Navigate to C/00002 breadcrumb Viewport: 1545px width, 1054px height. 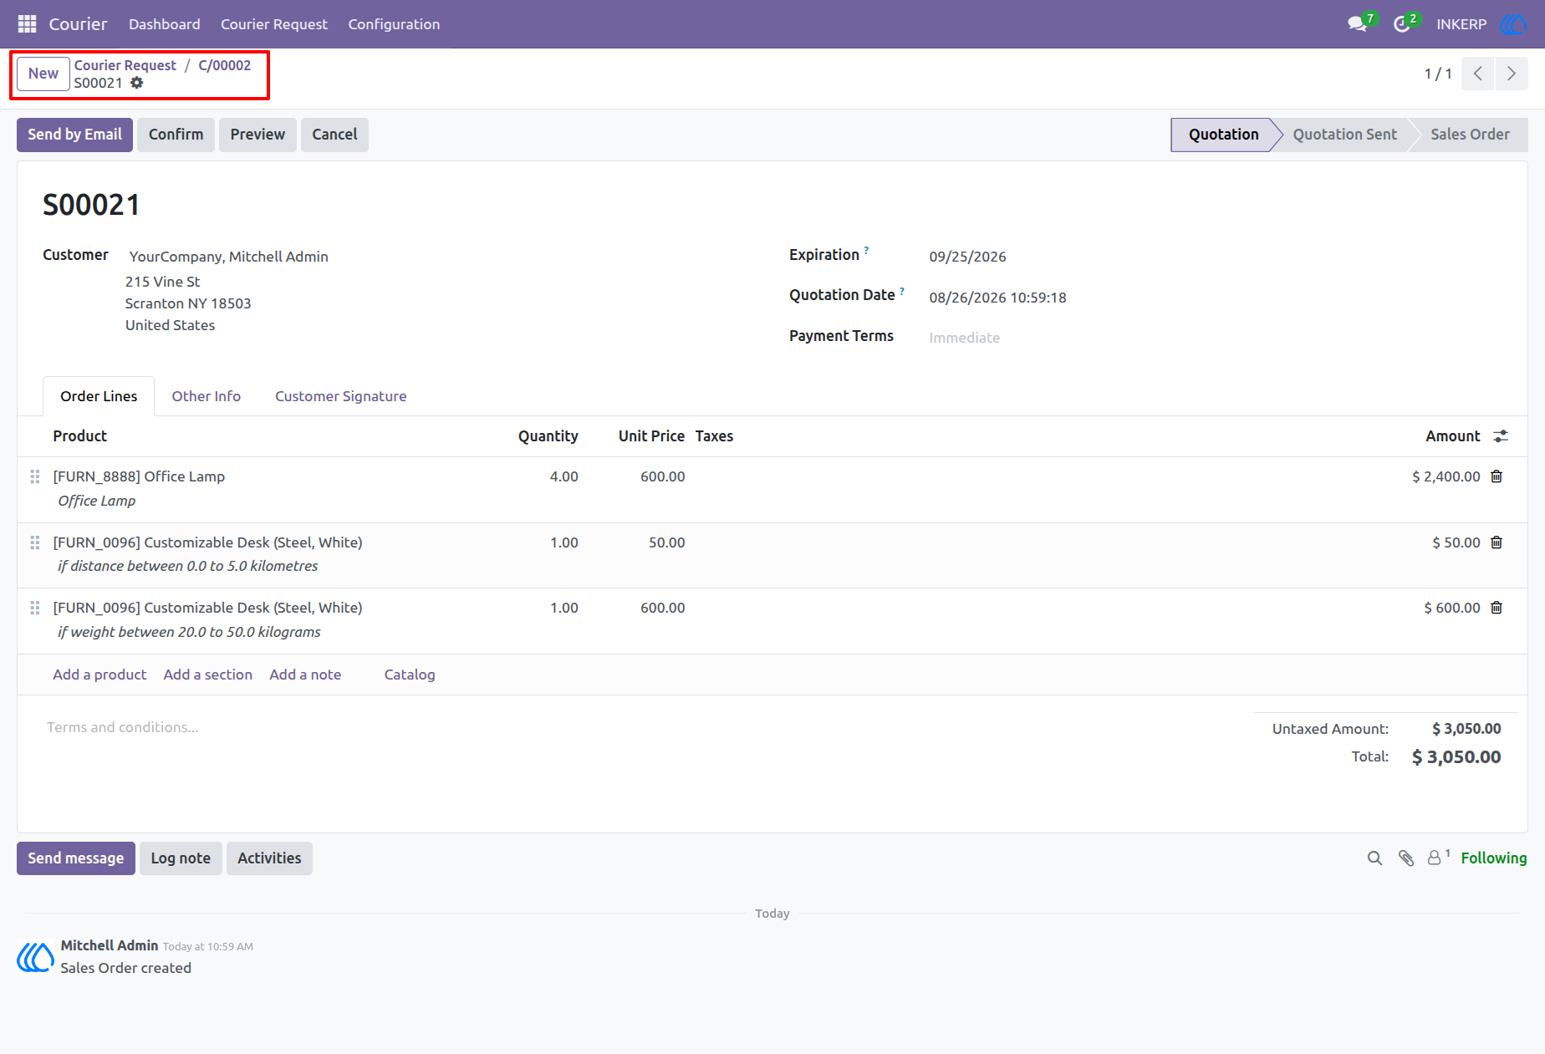tap(225, 65)
